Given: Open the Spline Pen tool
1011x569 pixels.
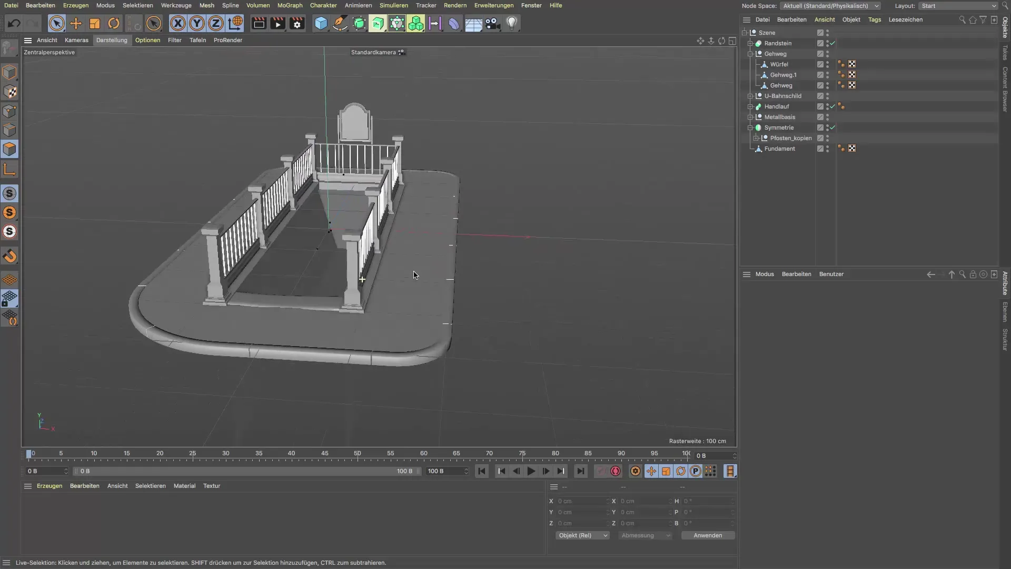Looking at the screenshot, I should point(340,23).
